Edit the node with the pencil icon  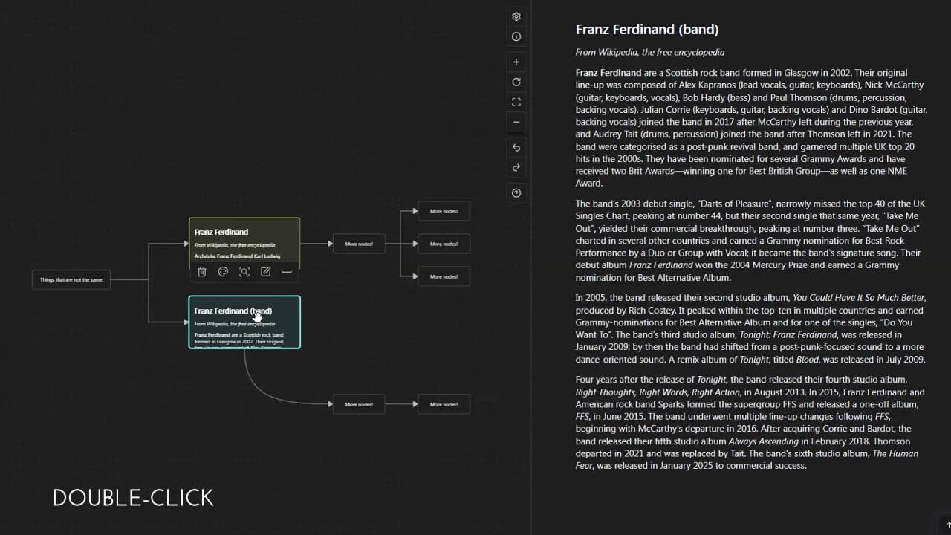coord(265,272)
